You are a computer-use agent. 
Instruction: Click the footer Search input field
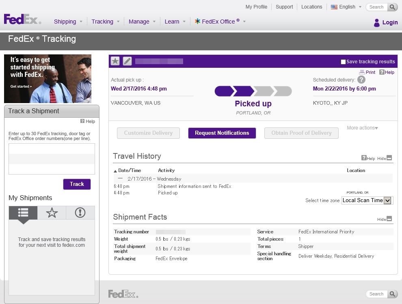(x=377, y=294)
